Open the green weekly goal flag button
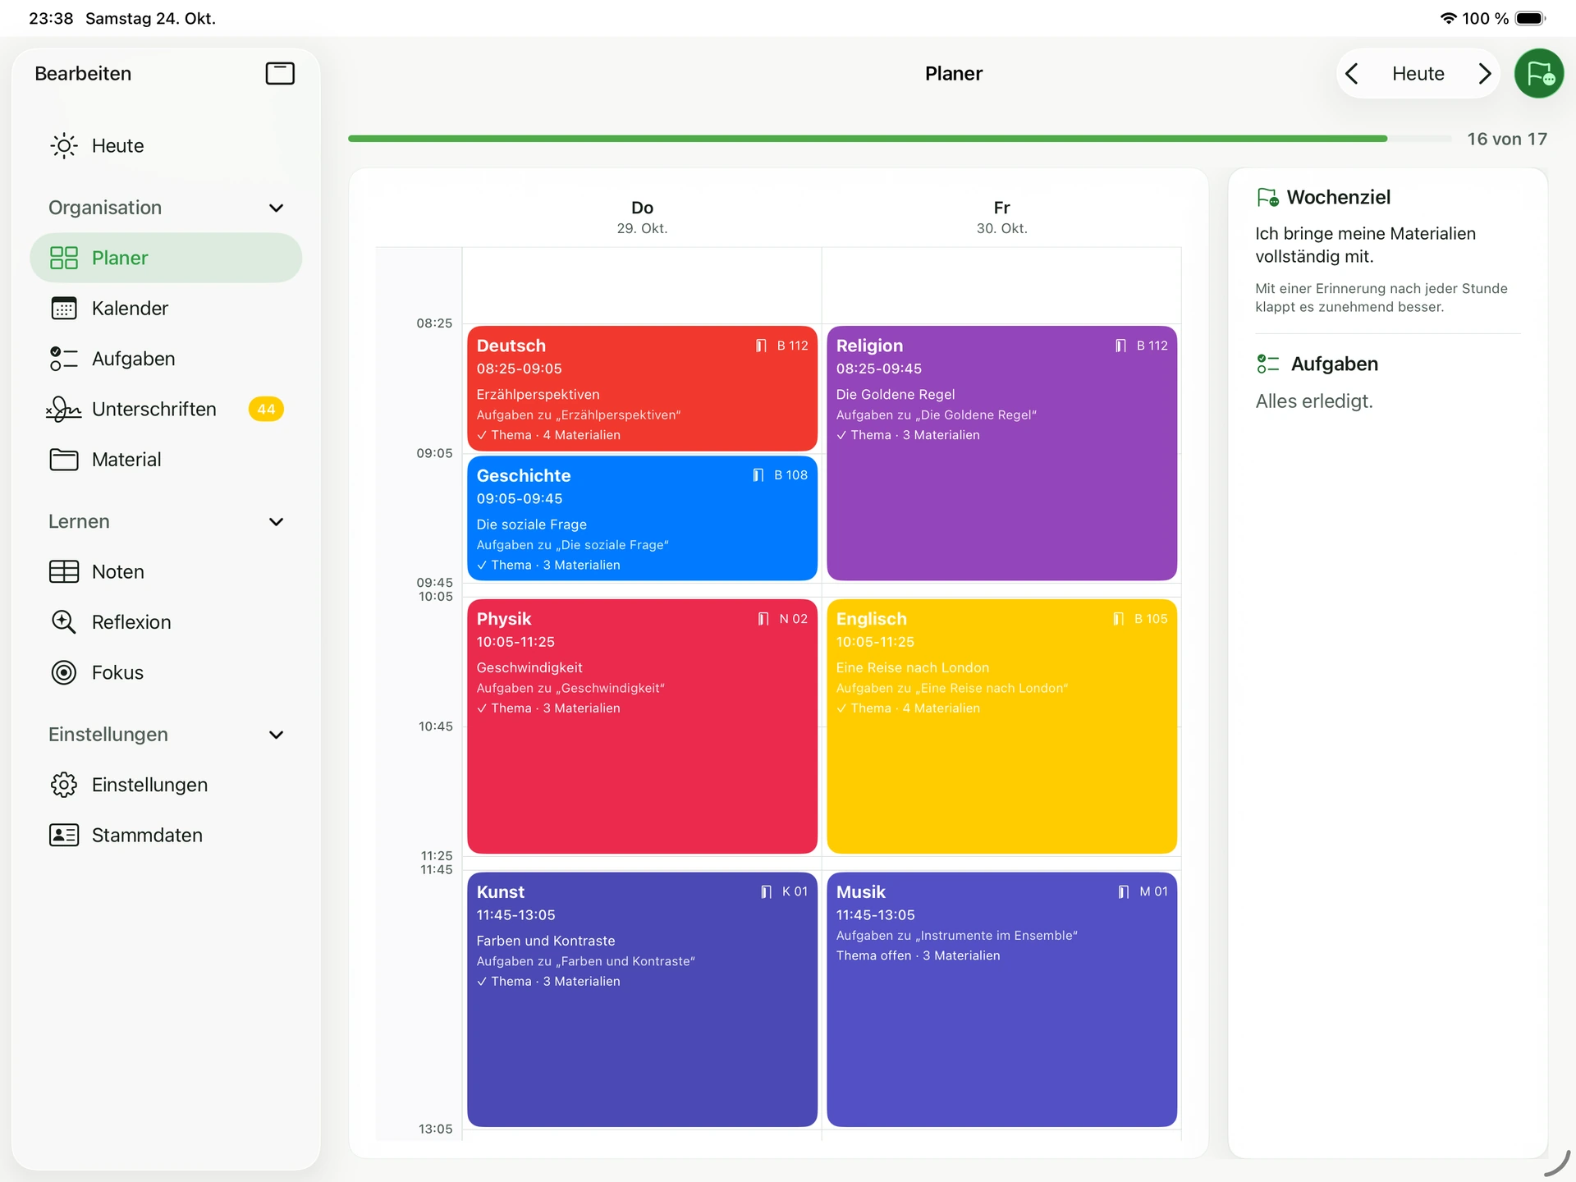Viewport: 1576px width, 1182px height. [x=1539, y=74]
